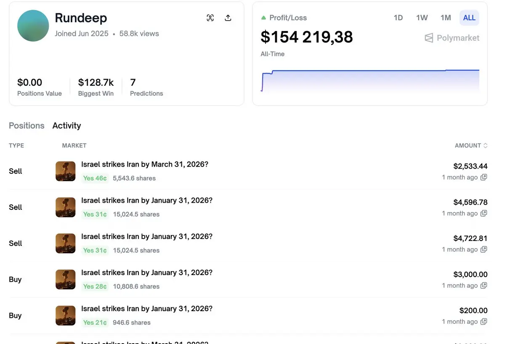Viewport: 505px width, 344px height.
Task: Open transaction link icon for $200.00 buy
Action: pos(484,322)
